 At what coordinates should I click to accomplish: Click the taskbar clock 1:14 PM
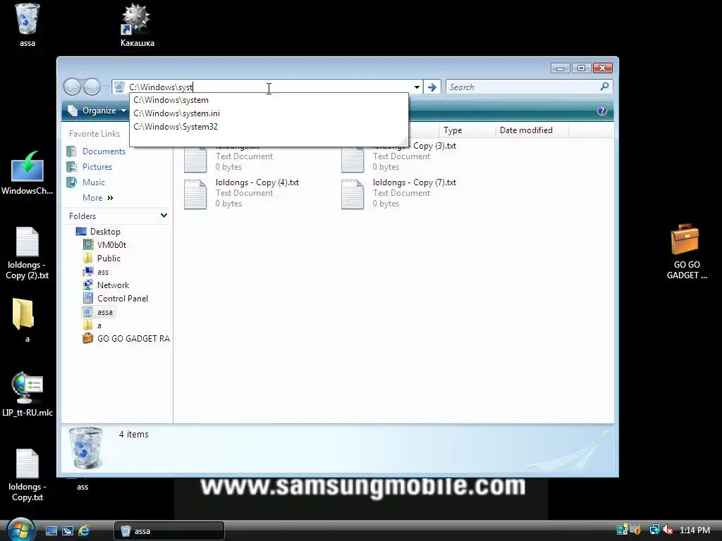[695, 530]
